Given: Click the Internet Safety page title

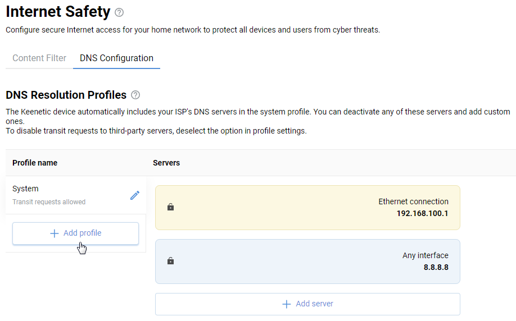Looking at the screenshot, I should (58, 12).
